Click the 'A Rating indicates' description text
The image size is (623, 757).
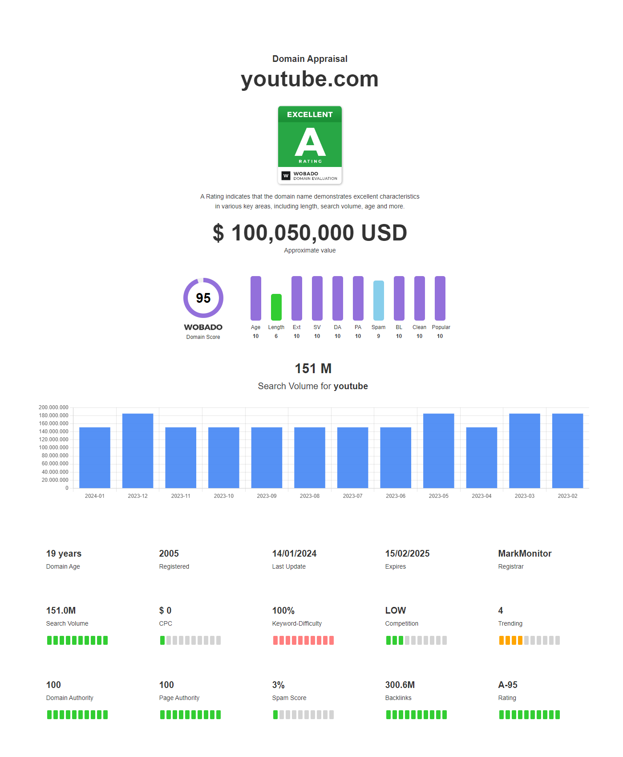pos(310,201)
